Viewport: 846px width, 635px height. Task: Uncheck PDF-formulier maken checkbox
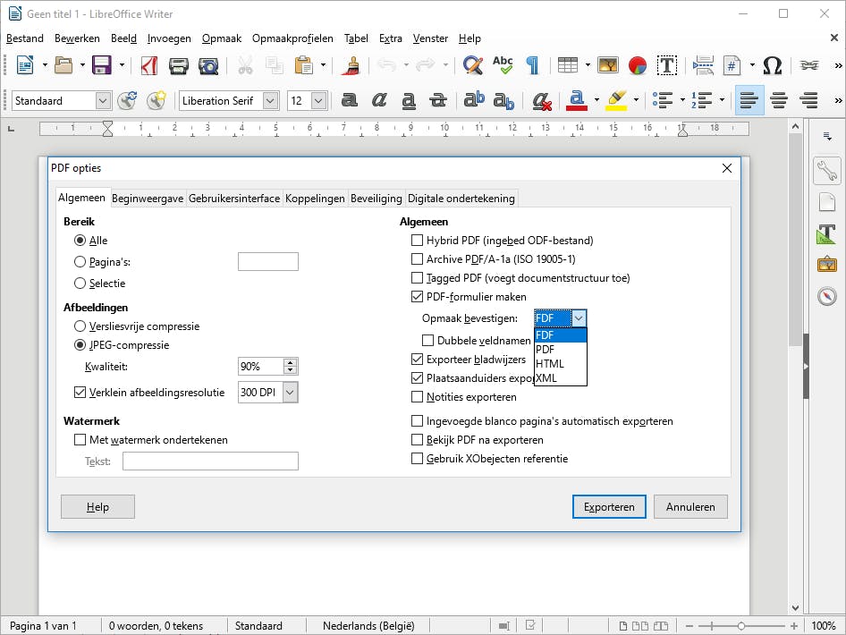(x=417, y=297)
